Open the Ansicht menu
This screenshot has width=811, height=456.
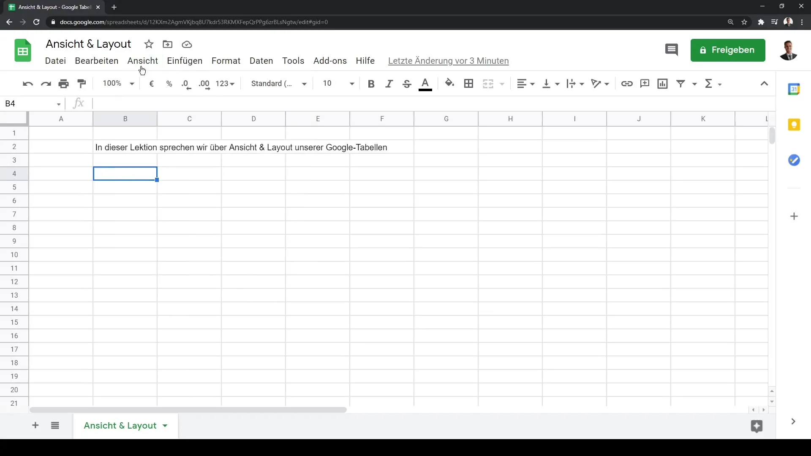[143, 61]
